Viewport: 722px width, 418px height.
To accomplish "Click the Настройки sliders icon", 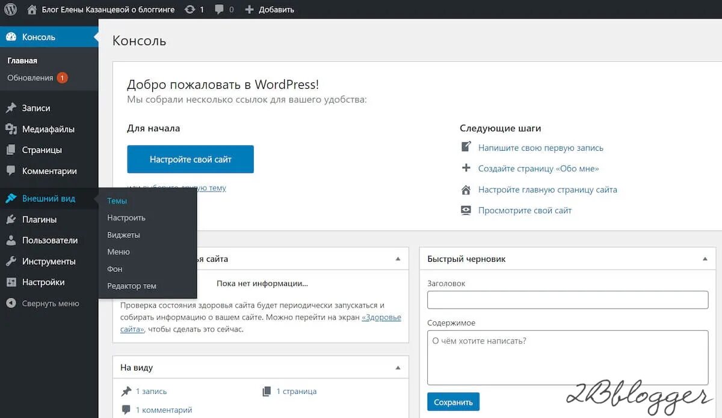I will point(11,282).
